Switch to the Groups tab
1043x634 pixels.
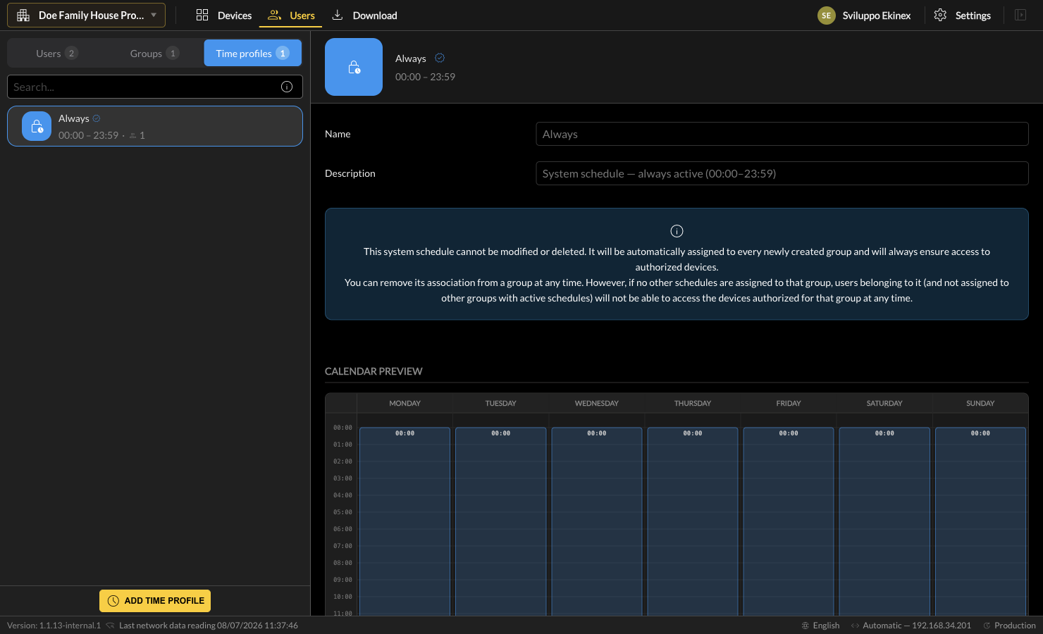point(154,53)
